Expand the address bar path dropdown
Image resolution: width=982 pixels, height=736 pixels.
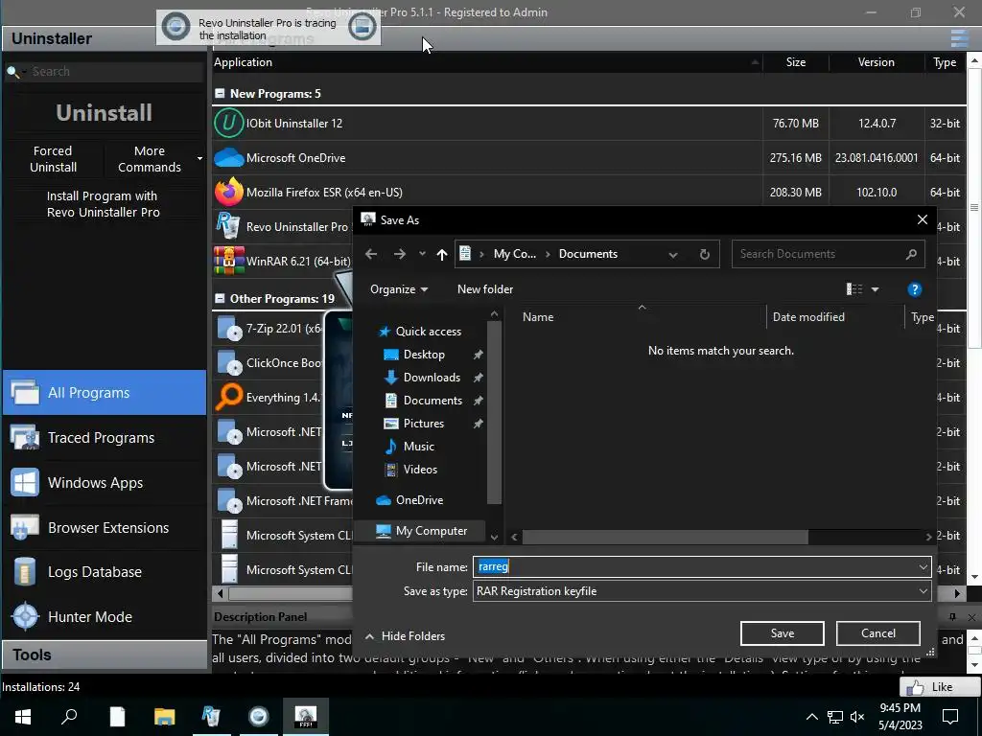pyautogui.click(x=673, y=255)
